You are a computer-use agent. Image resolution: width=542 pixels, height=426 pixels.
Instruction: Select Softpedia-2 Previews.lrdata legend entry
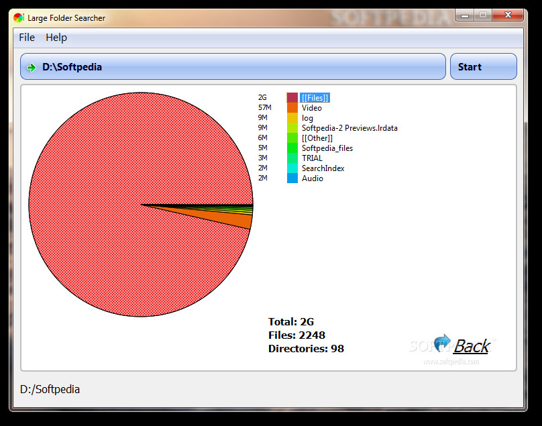coord(349,128)
